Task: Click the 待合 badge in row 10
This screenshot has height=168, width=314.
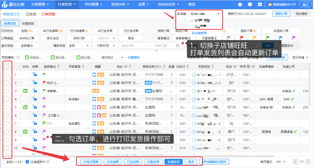Action: tap(100, 148)
